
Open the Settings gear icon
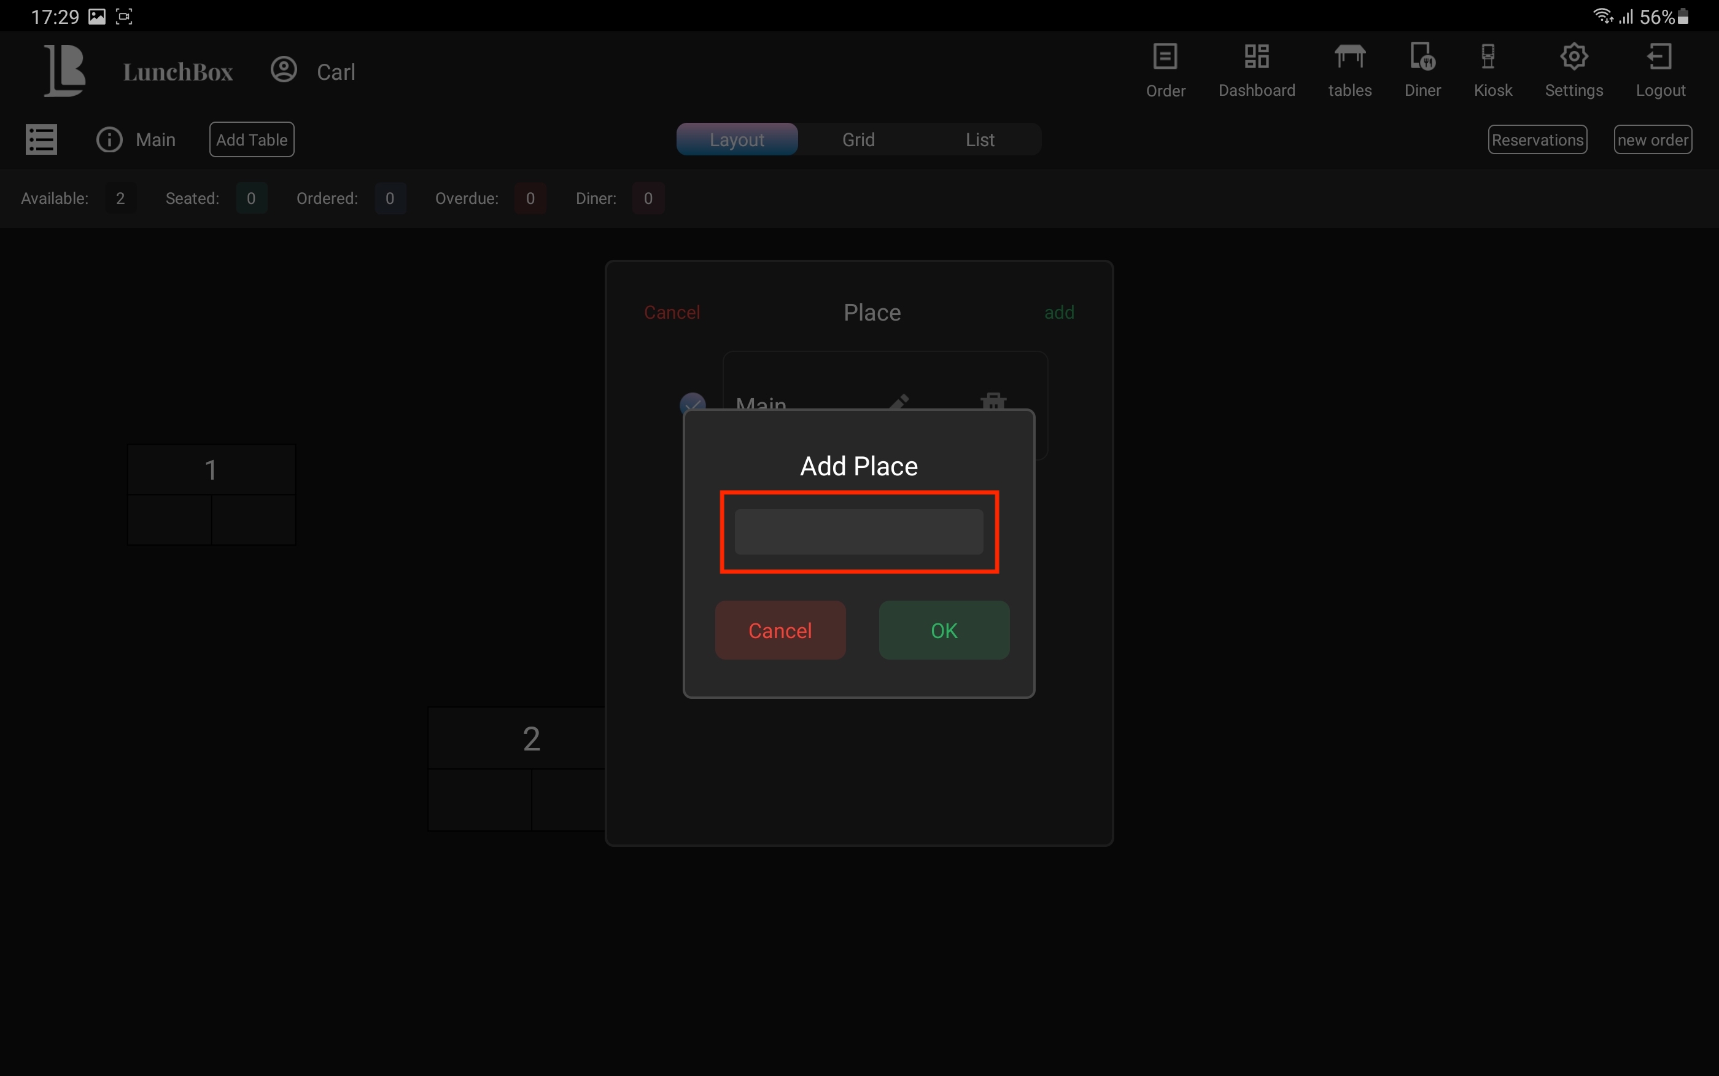pos(1573,58)
